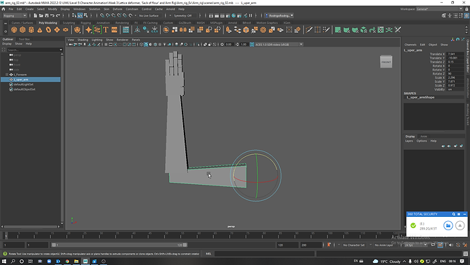
Task: Switch to the Animation shelf tab
Action: [103, 23]
